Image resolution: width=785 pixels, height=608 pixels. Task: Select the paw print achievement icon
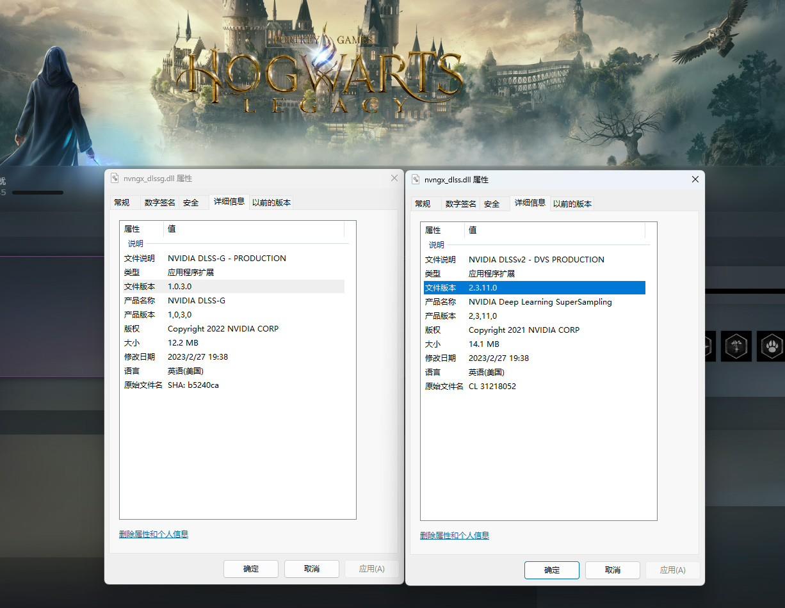tap(771, 346)
